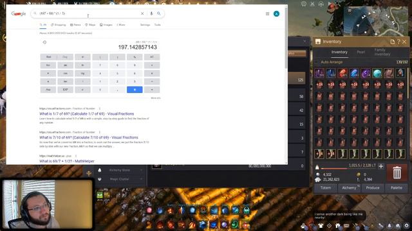Click the Totem button

click(326, 188)
